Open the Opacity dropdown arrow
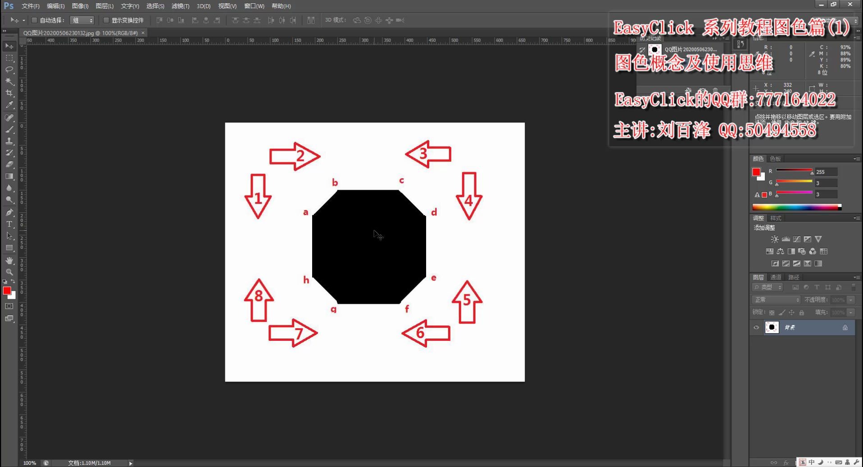The width and height of the screenshot is (863, 467). pyautogui.click(x=851, y=300)
